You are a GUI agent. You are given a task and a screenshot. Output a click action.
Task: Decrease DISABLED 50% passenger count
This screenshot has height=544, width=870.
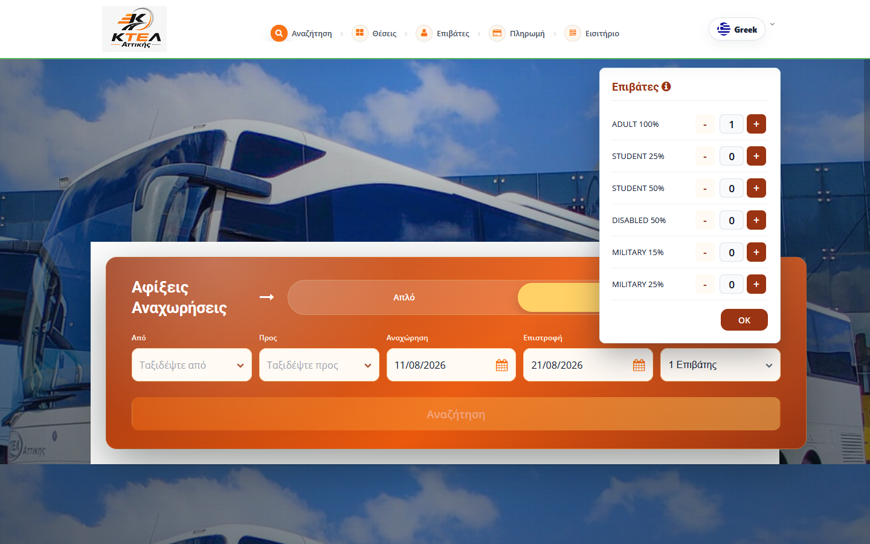[x=705, y=220]
